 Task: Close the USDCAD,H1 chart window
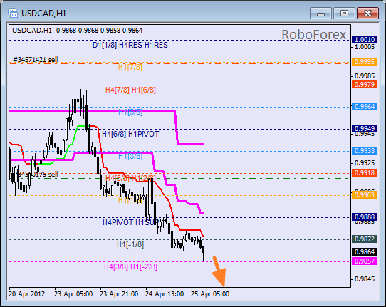tap(367, 14)
